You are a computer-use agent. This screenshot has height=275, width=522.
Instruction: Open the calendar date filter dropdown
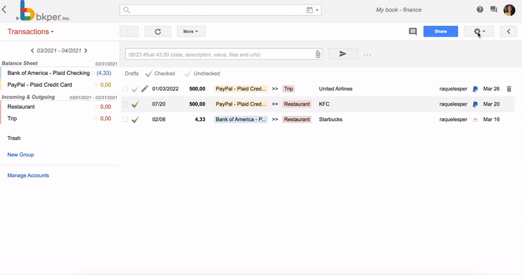coord(313,10)
